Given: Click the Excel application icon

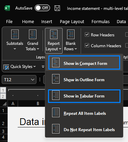Looking at the screenshot, I should (7, 8).
